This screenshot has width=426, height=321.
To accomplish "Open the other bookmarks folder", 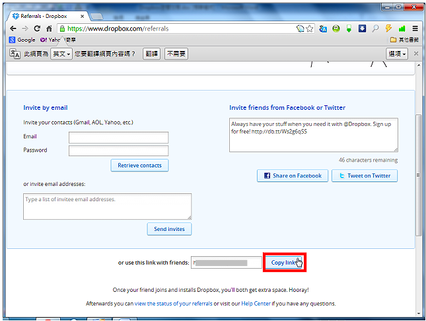I will tap(404, 40).
